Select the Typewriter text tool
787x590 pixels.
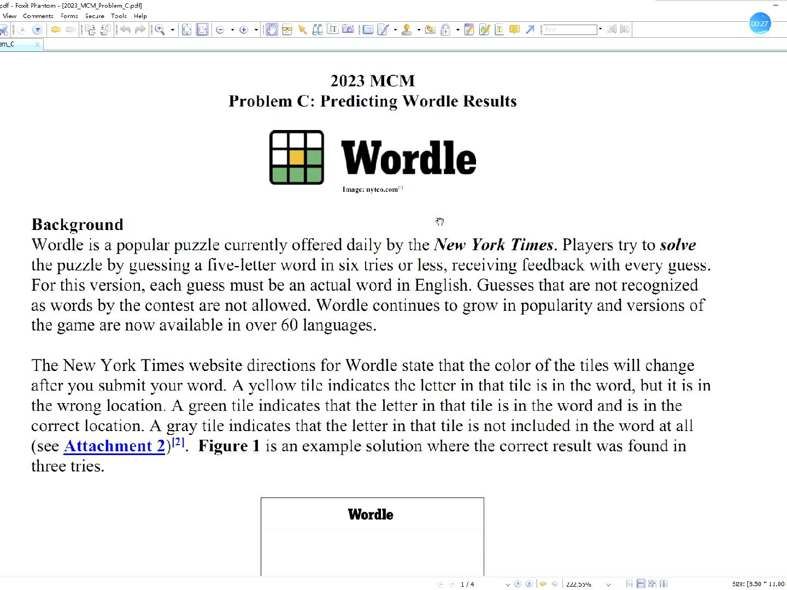pos(500,29)
